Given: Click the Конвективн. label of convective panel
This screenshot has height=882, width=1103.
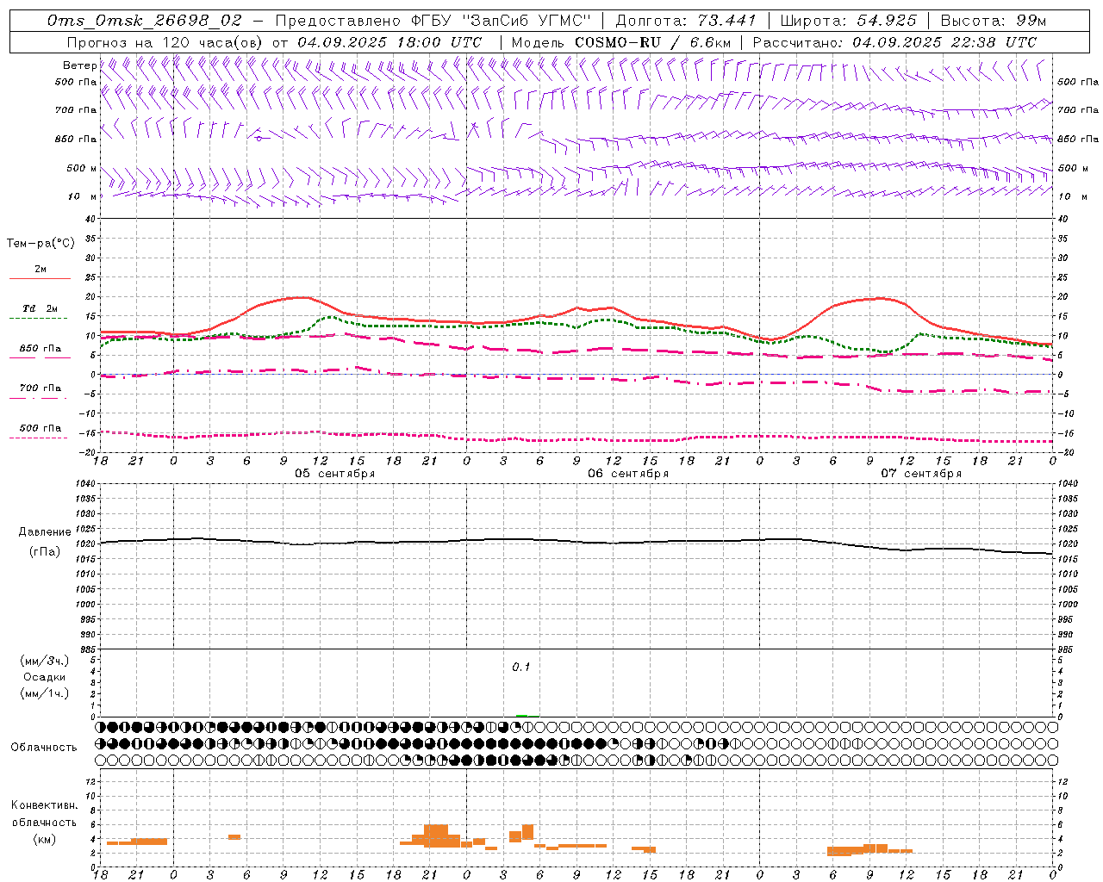Looking at the screenshot, I should (45, 805).
